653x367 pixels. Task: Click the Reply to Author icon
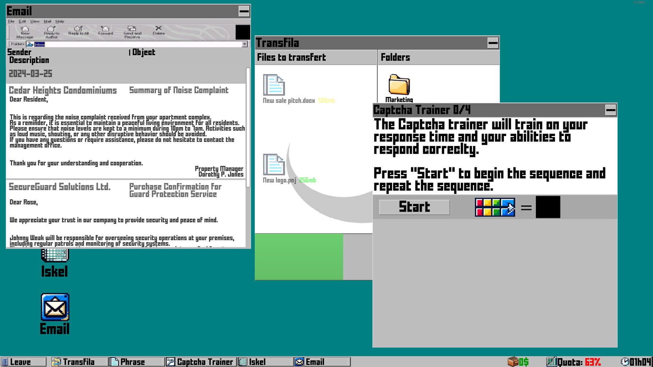pyautogui.click(x=51, y=31)
